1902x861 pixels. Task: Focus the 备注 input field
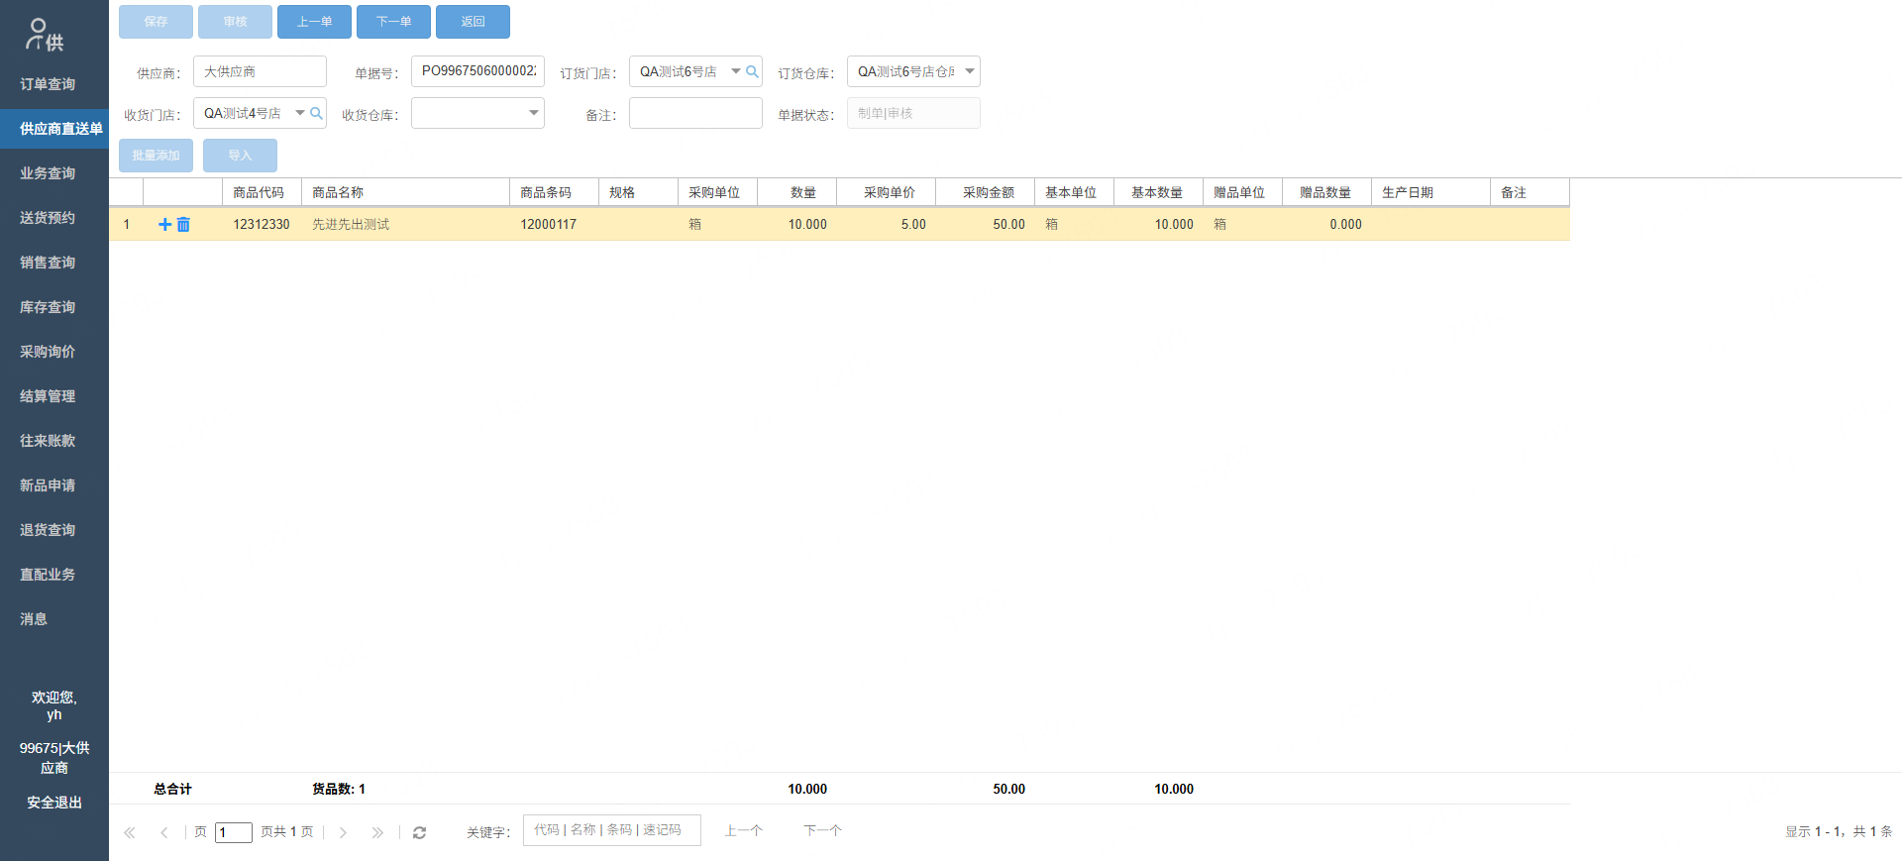click(x=695, y=113)
